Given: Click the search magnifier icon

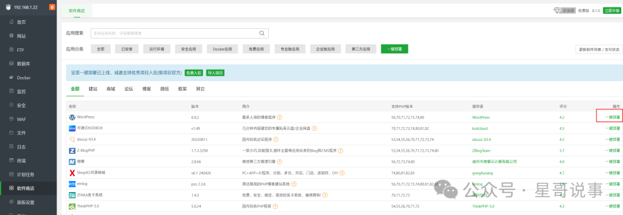Looking at the screenshot, I should click(x=262, y=33).
